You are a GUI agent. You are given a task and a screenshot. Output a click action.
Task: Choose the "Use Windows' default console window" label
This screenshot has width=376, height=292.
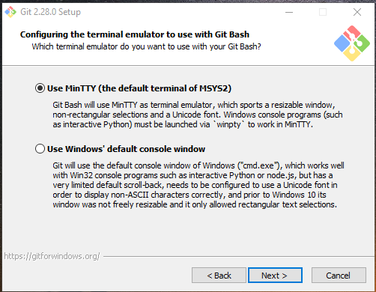pos(127,149)
